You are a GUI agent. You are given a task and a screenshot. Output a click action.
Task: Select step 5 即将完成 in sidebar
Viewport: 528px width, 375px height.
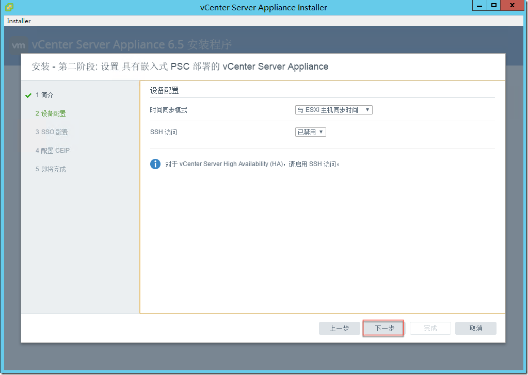click(x=51, y=169)
